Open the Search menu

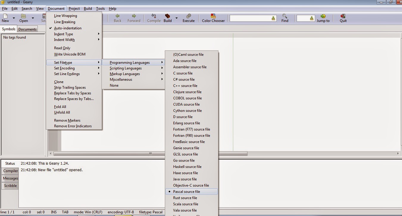[x=27, y=9]
